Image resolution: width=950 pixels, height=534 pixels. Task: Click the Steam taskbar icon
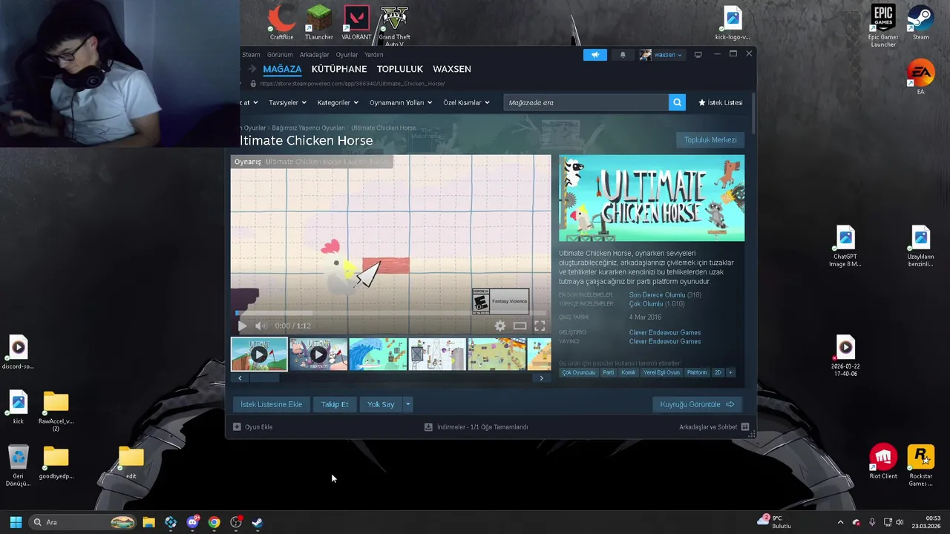coord(257,522)
